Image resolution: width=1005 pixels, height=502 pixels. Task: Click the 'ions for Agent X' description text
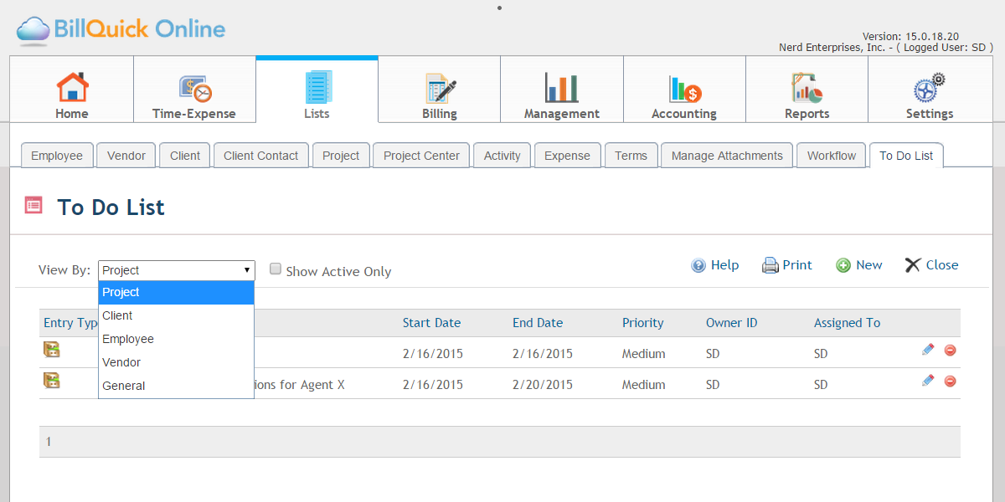300,385
